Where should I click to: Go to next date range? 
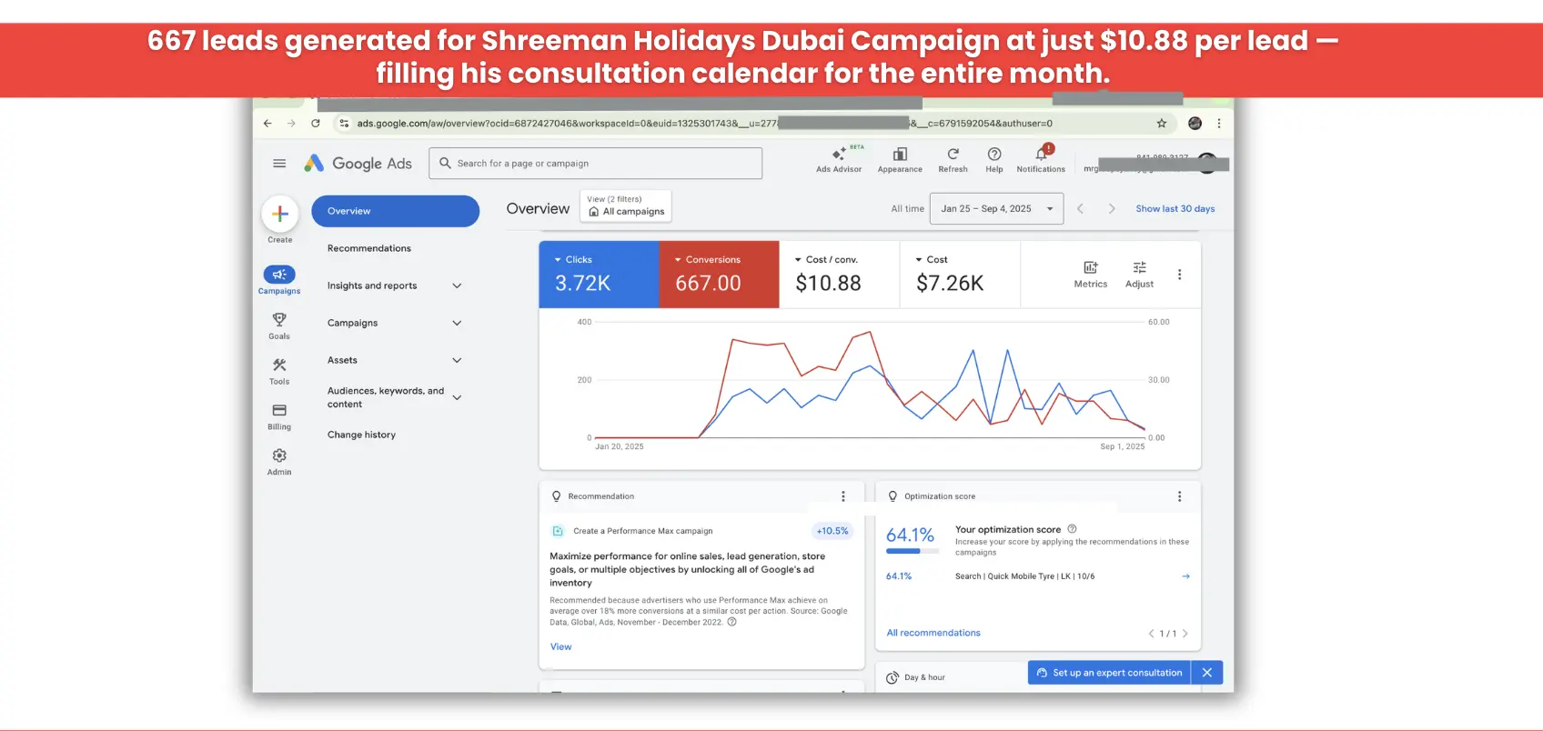tap(1111, 209)
